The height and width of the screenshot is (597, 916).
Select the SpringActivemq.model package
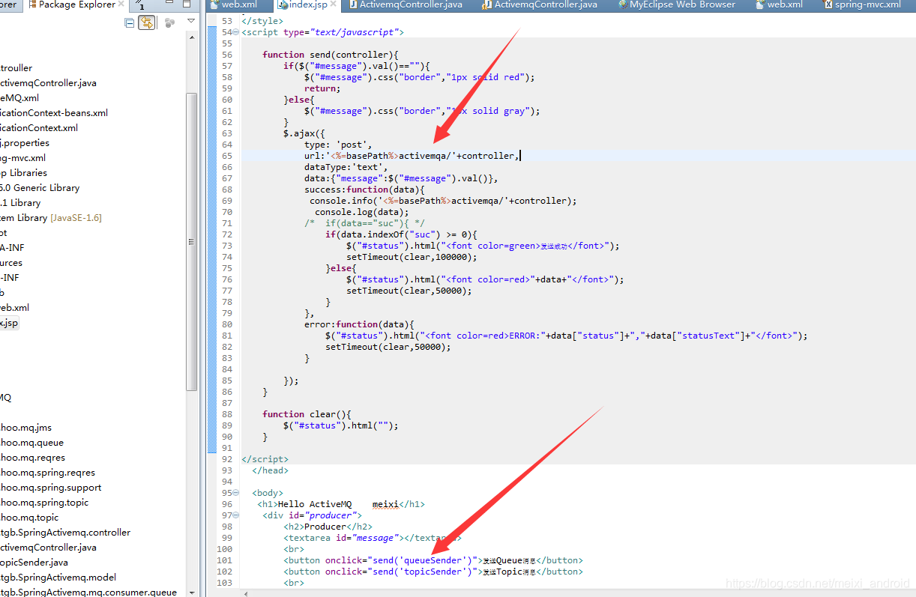tap(58, 577)
